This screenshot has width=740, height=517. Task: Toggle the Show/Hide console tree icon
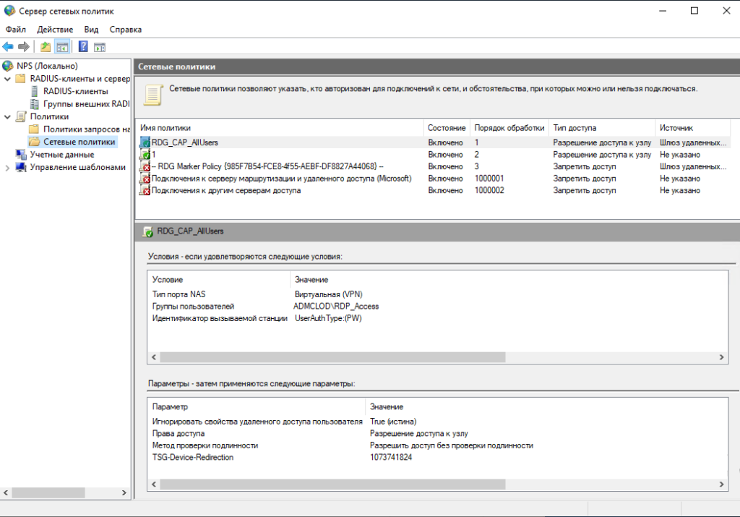[62, 47]
